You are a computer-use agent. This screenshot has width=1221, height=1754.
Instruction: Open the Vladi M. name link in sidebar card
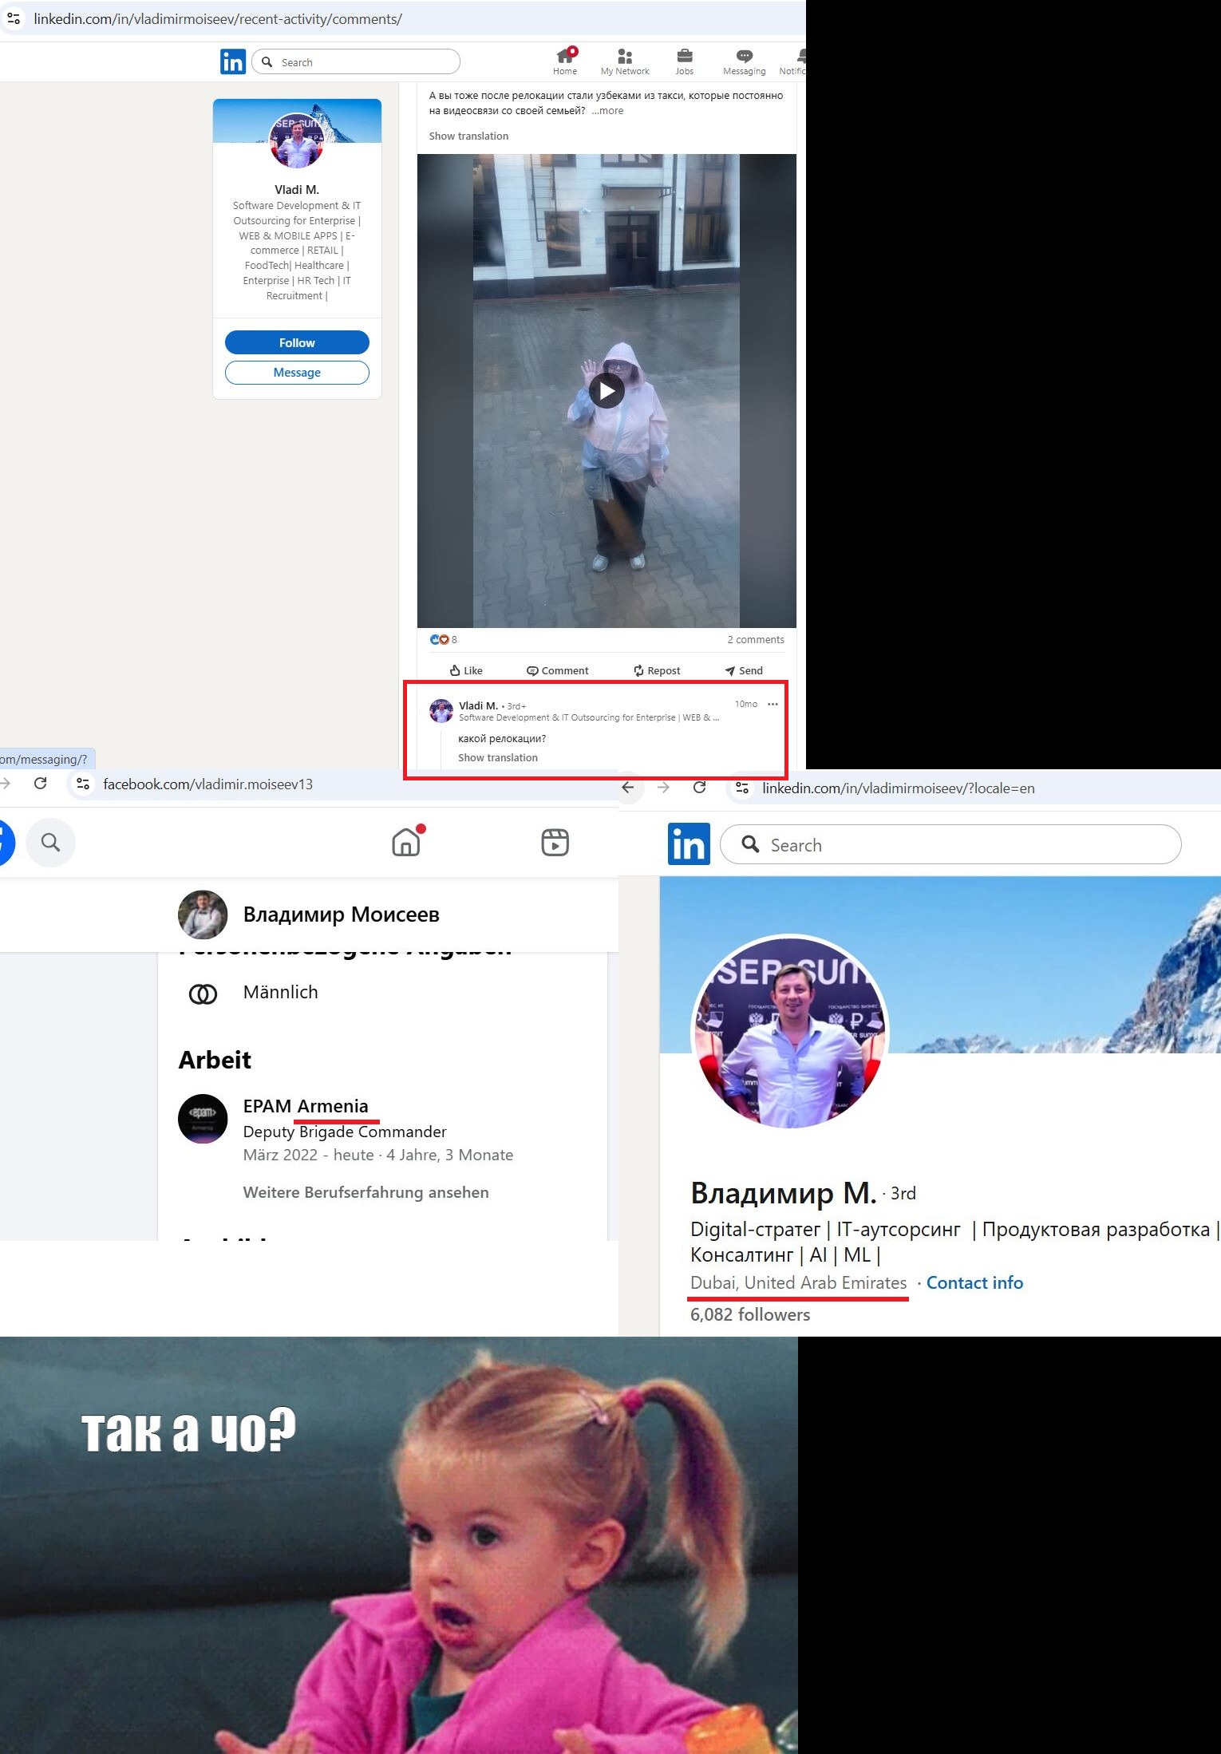[x=297, y=189]
